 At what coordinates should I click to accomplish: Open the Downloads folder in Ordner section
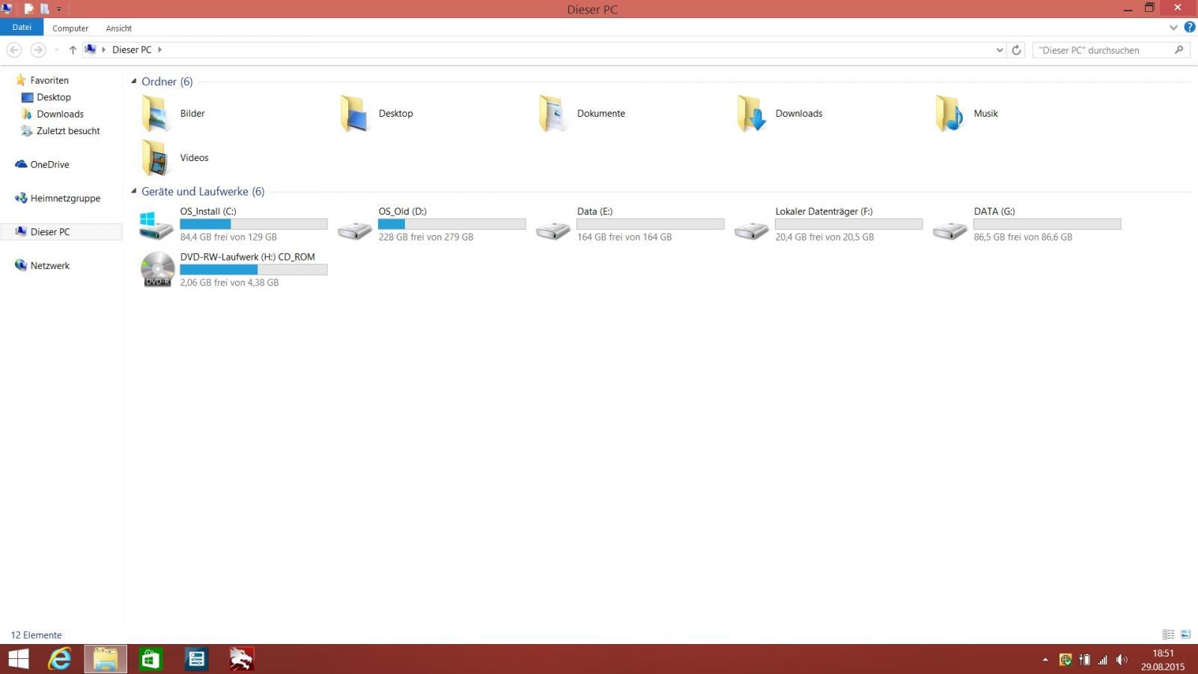[751, 114]
